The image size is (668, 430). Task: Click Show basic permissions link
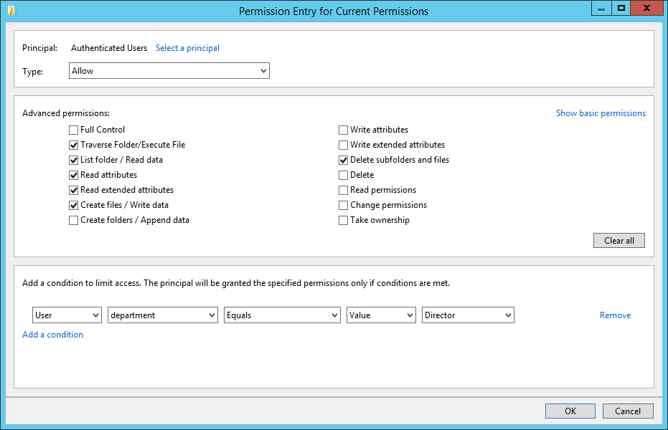(x=601, y=113)
